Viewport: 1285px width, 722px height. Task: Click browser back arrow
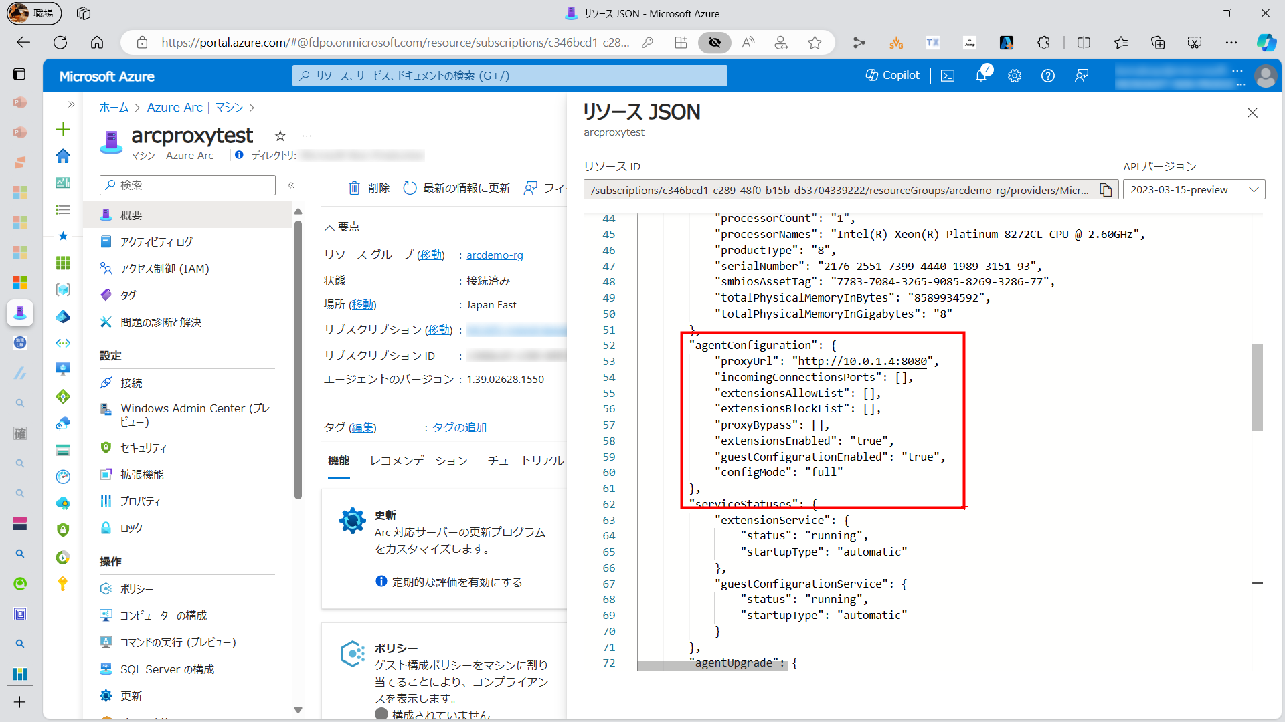[x=23, y=43]
